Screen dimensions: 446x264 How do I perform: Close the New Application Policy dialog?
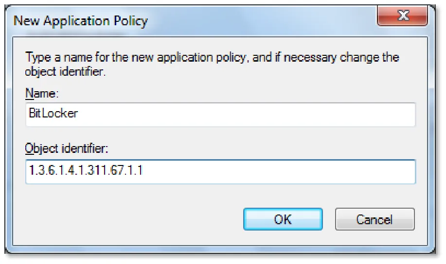[x=403, y=16]
